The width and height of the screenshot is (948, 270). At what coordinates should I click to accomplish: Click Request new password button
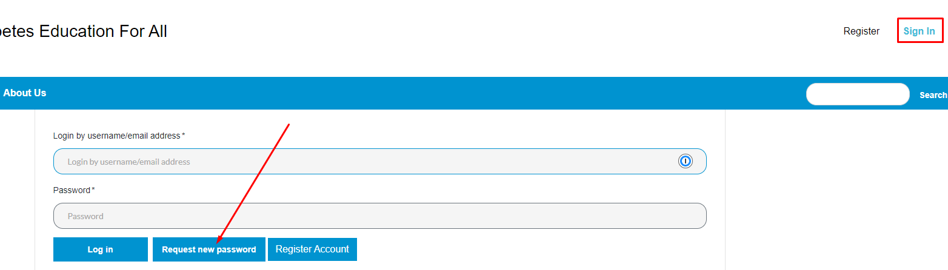pos(209,249)
